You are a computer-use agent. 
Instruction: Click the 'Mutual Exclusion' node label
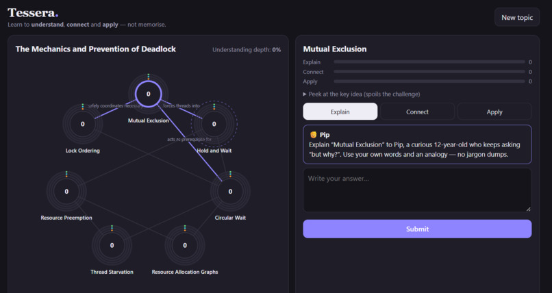[148, 120]
